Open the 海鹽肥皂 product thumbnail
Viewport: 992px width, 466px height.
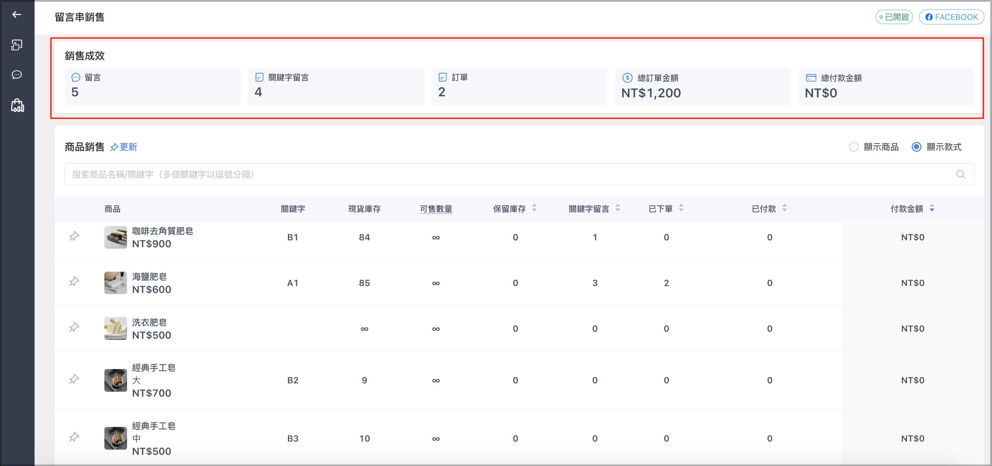[116, 283]
